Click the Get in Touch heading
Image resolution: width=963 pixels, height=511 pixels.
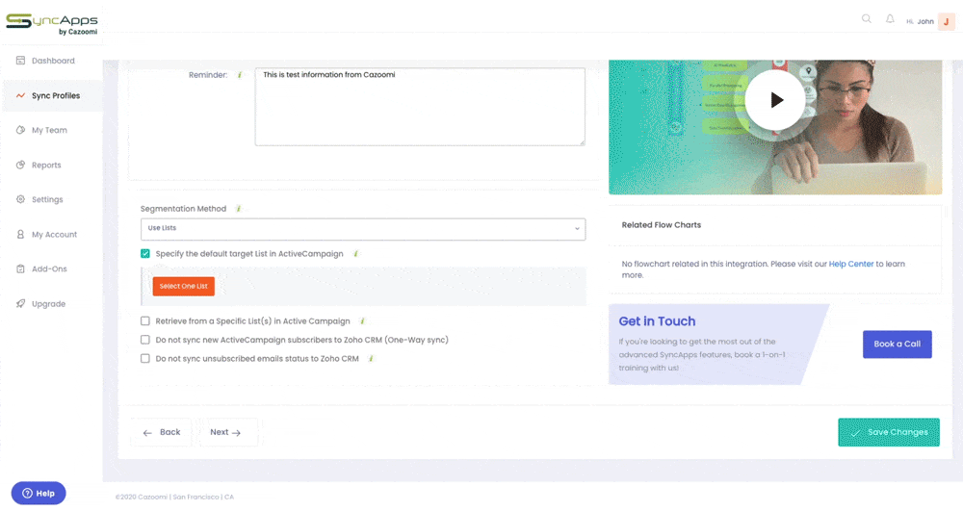coord(657,321)
